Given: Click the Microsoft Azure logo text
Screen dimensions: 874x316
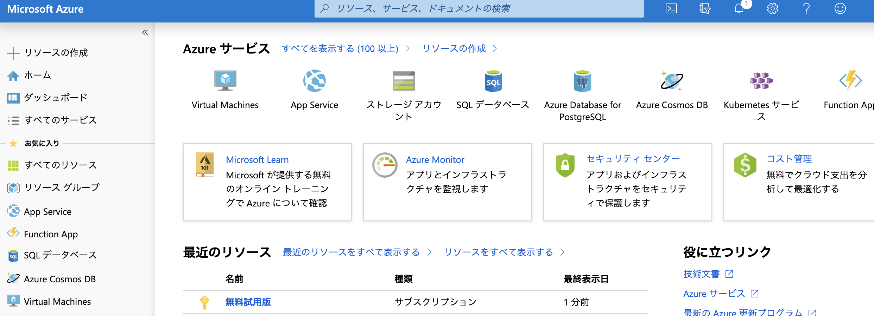Looking at the screenshot, I should pos(45,9).
